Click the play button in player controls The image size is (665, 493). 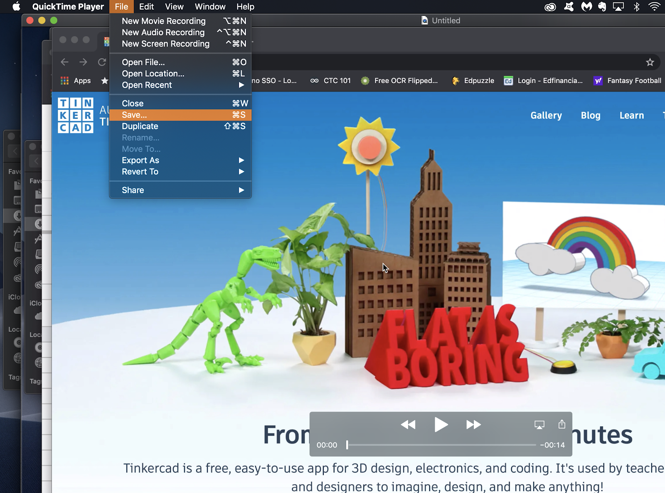click(x=441, y=424)
